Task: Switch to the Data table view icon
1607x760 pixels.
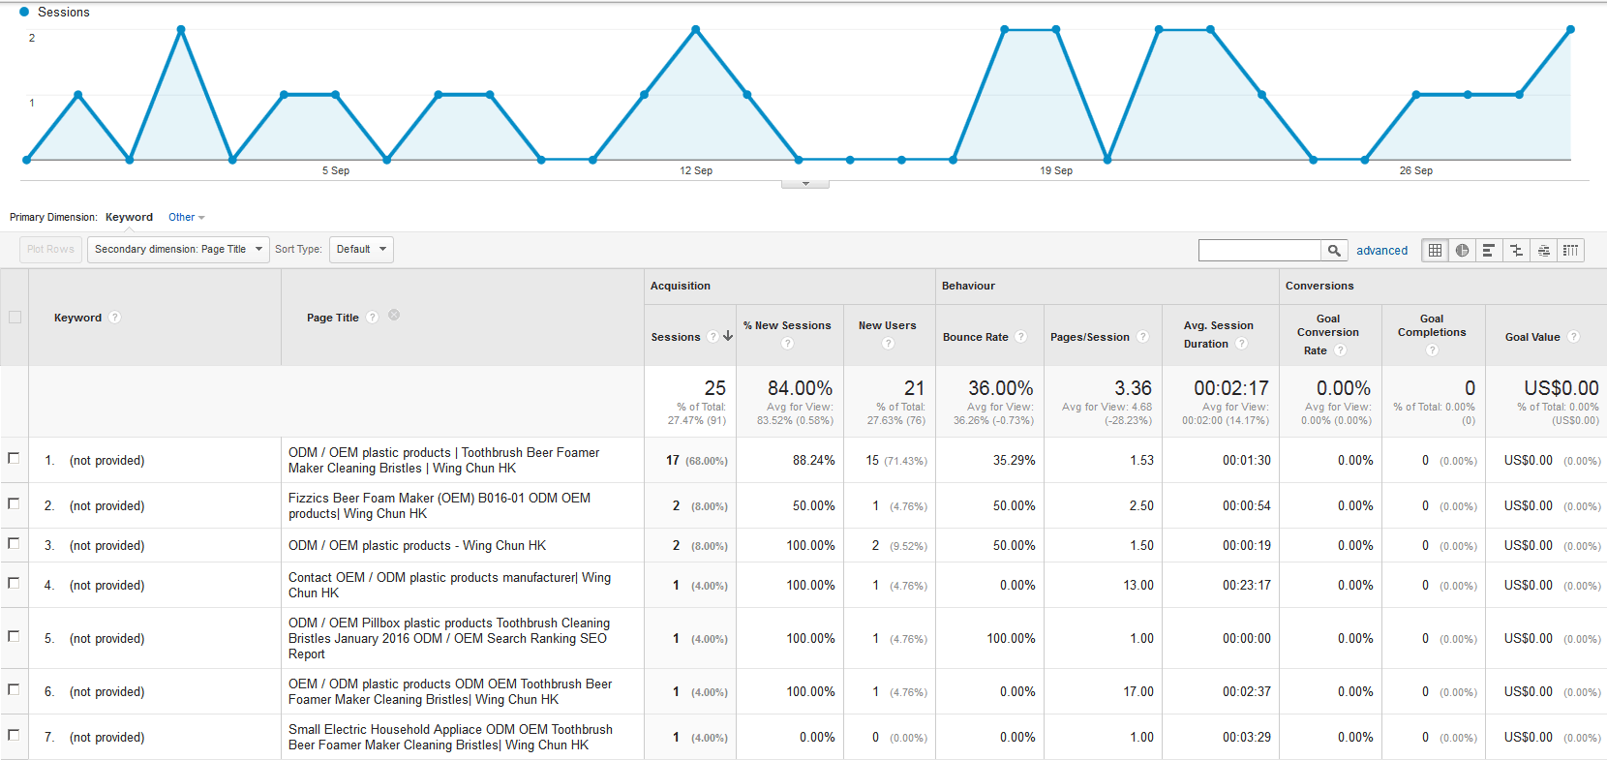Action: pos(1435,250)
